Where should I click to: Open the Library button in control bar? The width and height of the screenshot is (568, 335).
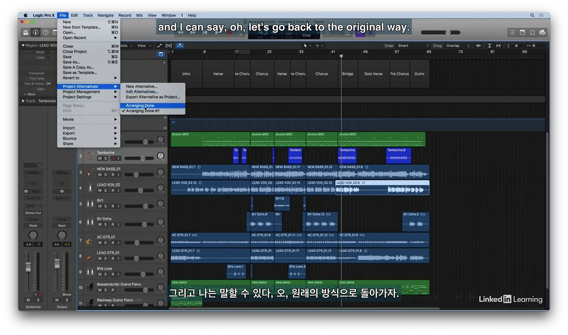point(26,32)
